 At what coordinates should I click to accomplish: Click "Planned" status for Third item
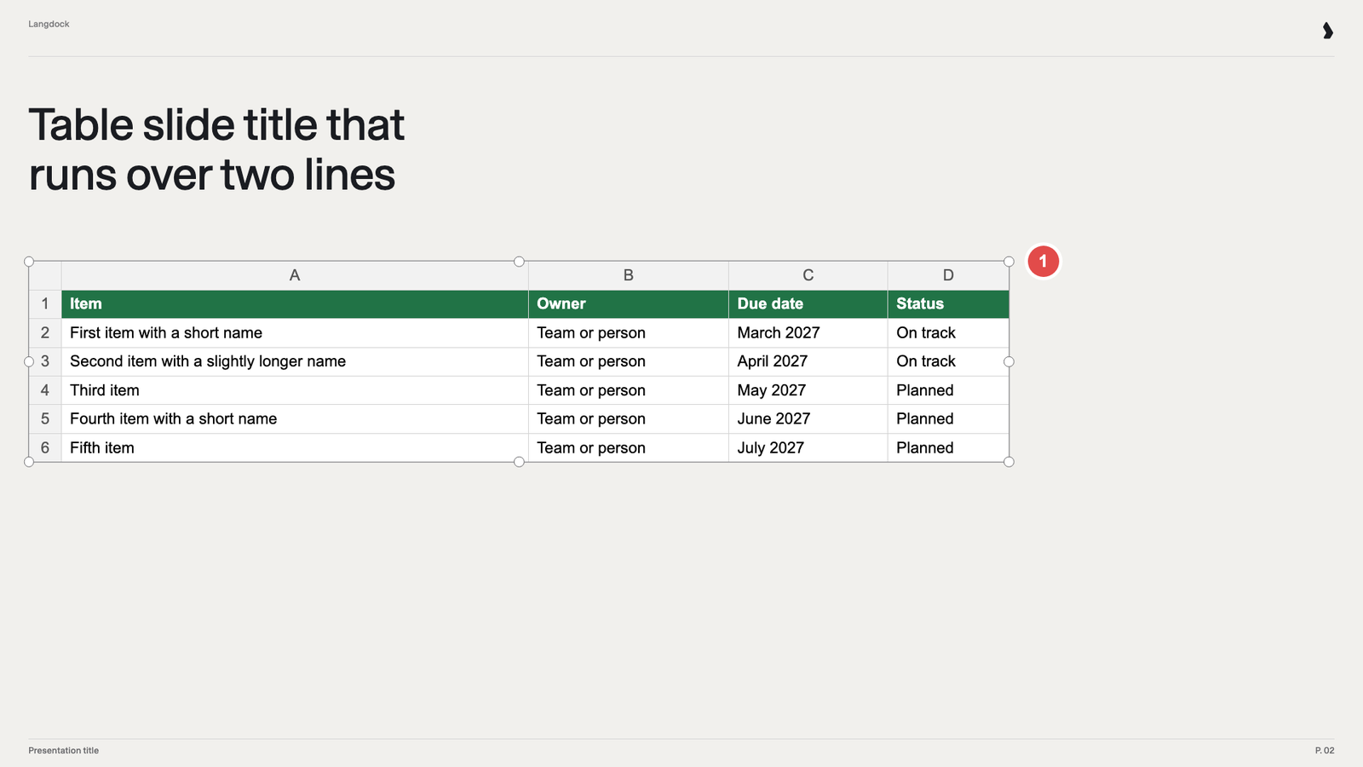(x=948, y=390)
